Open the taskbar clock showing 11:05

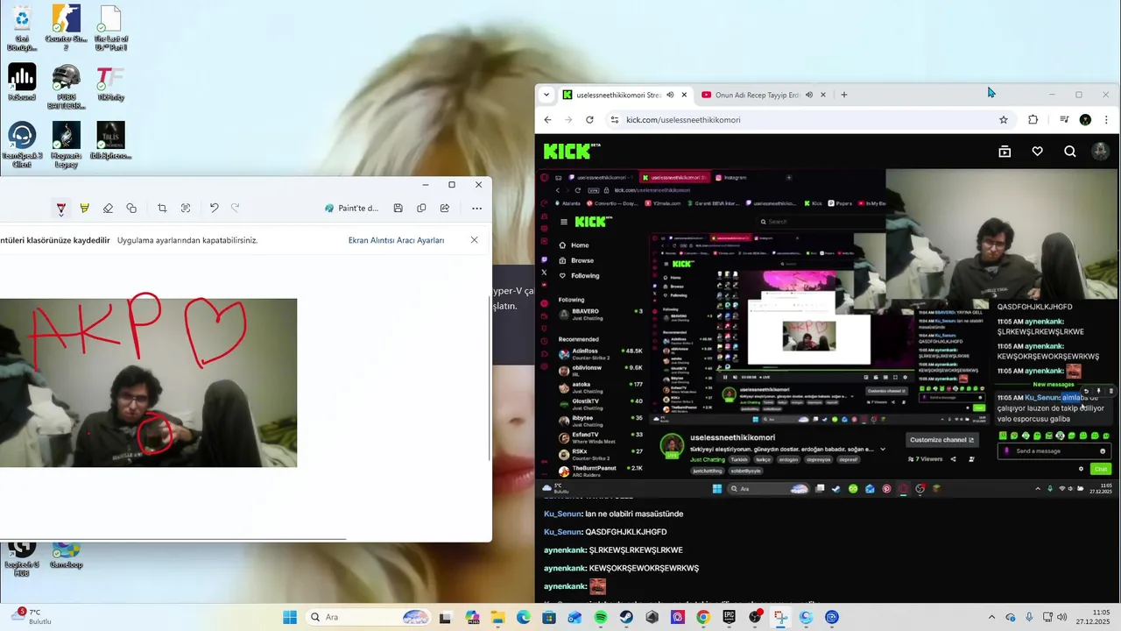click(1095, 617)
